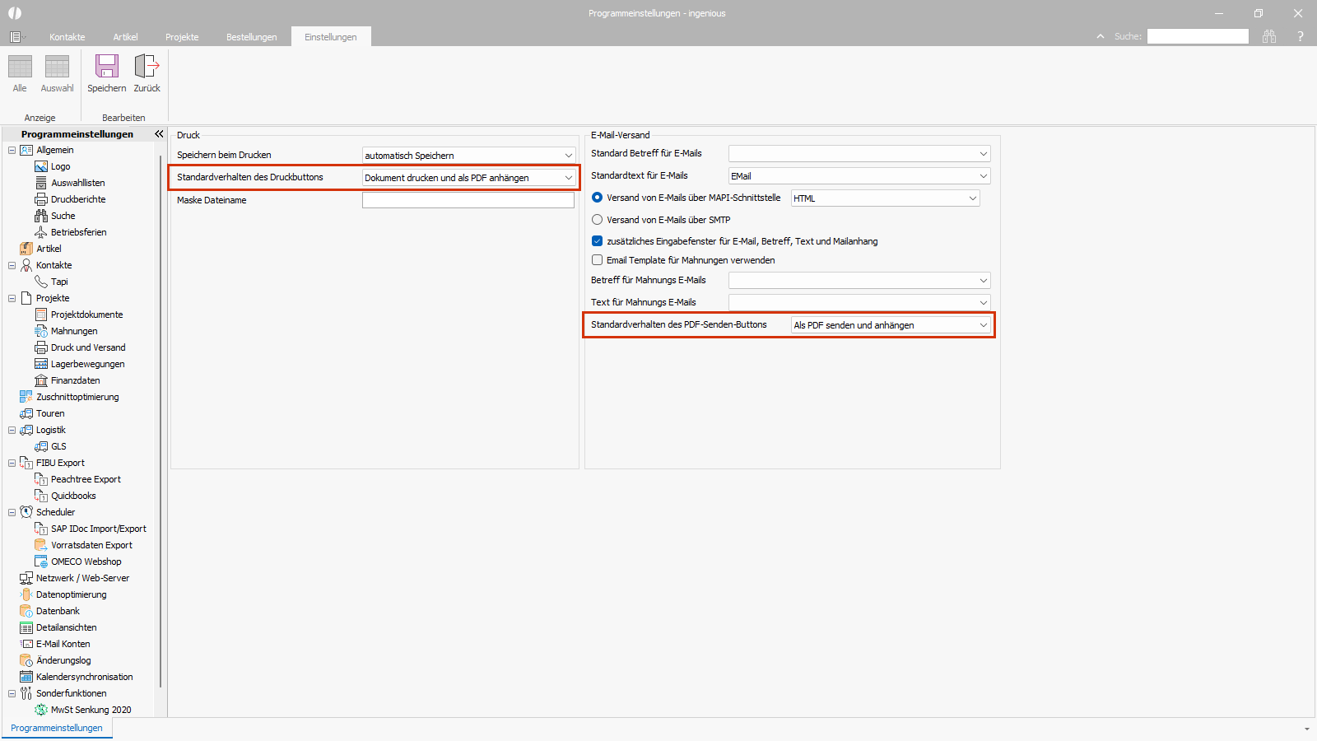Select the Logo icon in tree
This screenshot has width=1317, height=741.
point(41,166)
